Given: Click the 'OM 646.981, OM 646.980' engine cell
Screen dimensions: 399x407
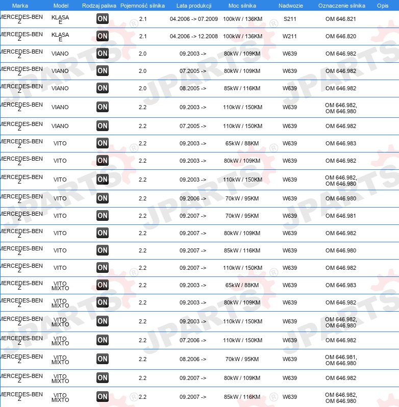Looking at the screenshot, I should (341, 360).
